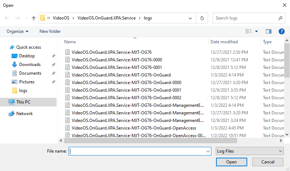
Task: Select file ending OnGuard-OpenAccess
Action: 134,128
